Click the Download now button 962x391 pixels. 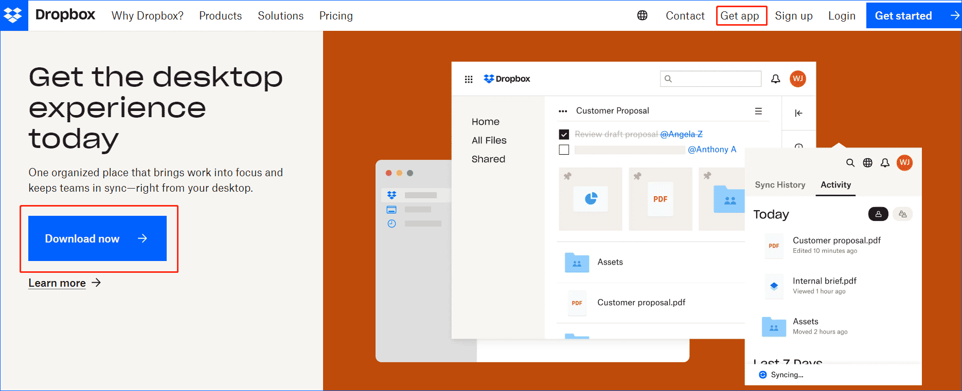pyautogui.click(x=97, y=238)
